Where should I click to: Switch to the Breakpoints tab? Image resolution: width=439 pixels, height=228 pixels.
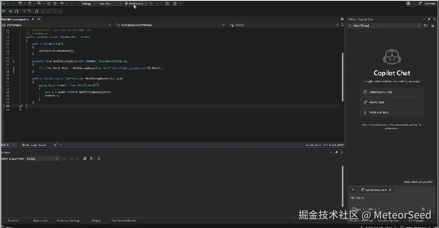click(x=41, y=221)
